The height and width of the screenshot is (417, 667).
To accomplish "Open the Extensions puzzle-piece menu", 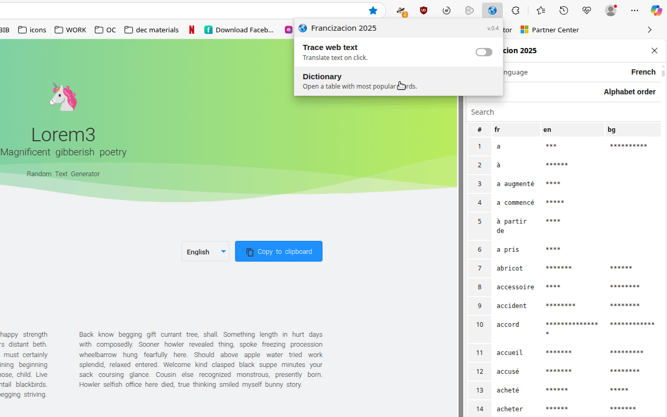I will coord(515,10).
